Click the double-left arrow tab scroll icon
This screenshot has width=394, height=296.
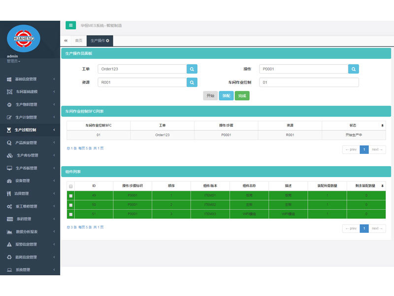66,40
